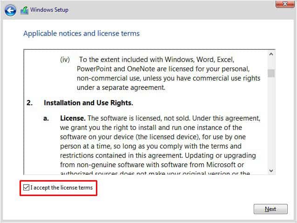The width and height of the screenshot is (297, 223).
Task: Click the license text scroll down arrow
Action: 271,171
